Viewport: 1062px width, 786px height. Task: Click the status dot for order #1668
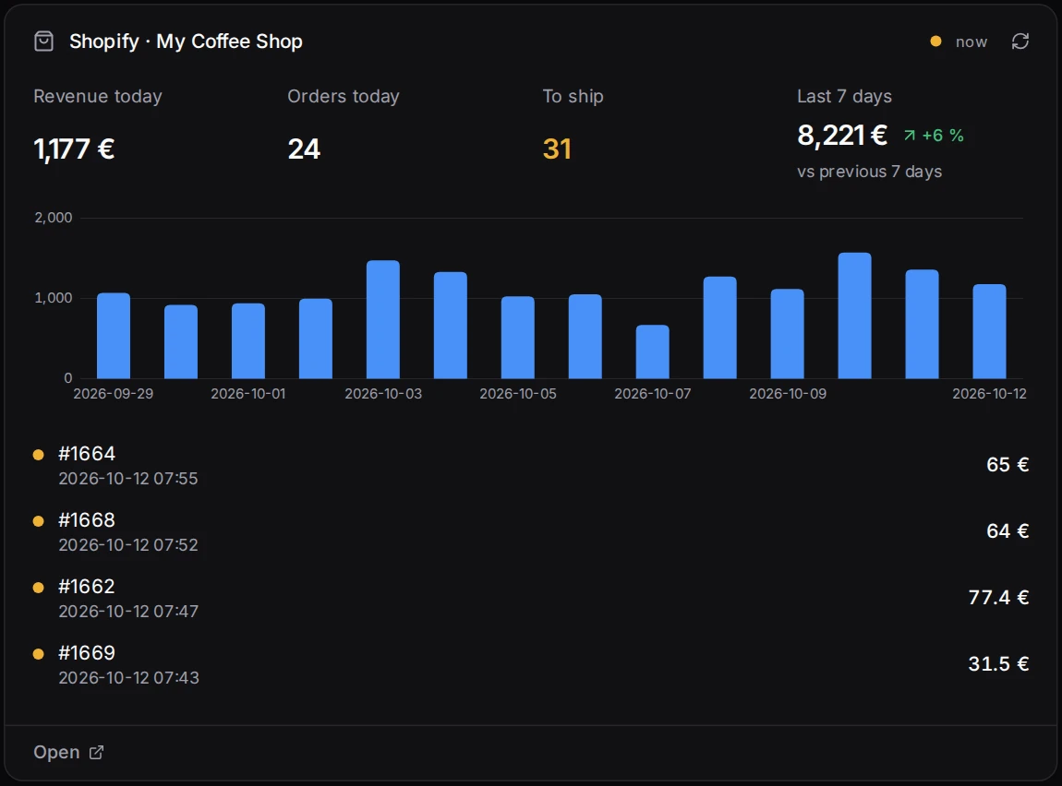(39, 521)
